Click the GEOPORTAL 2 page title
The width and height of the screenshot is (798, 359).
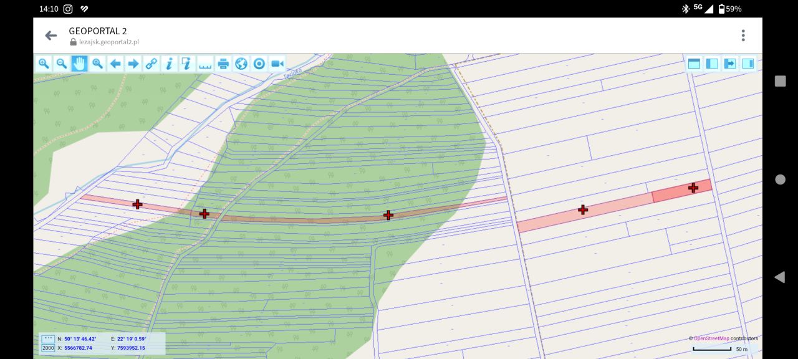[x=98, y=31]
